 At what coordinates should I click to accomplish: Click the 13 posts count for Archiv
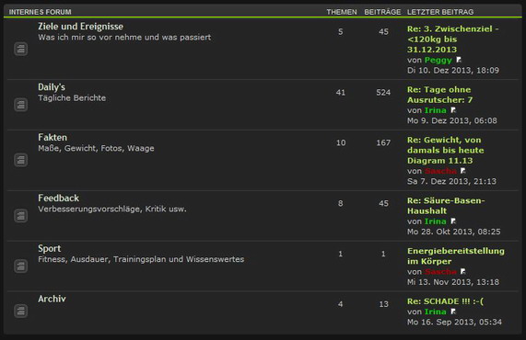click(x=383, y=304)
